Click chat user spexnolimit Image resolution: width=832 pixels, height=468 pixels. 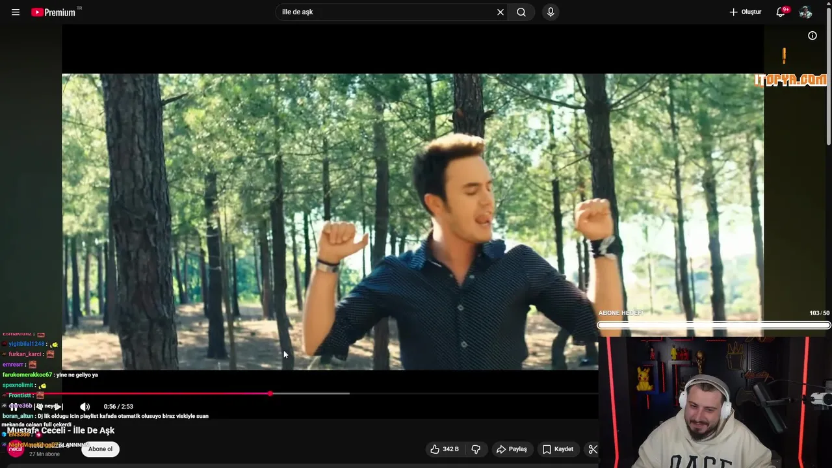tap(18, 385)
